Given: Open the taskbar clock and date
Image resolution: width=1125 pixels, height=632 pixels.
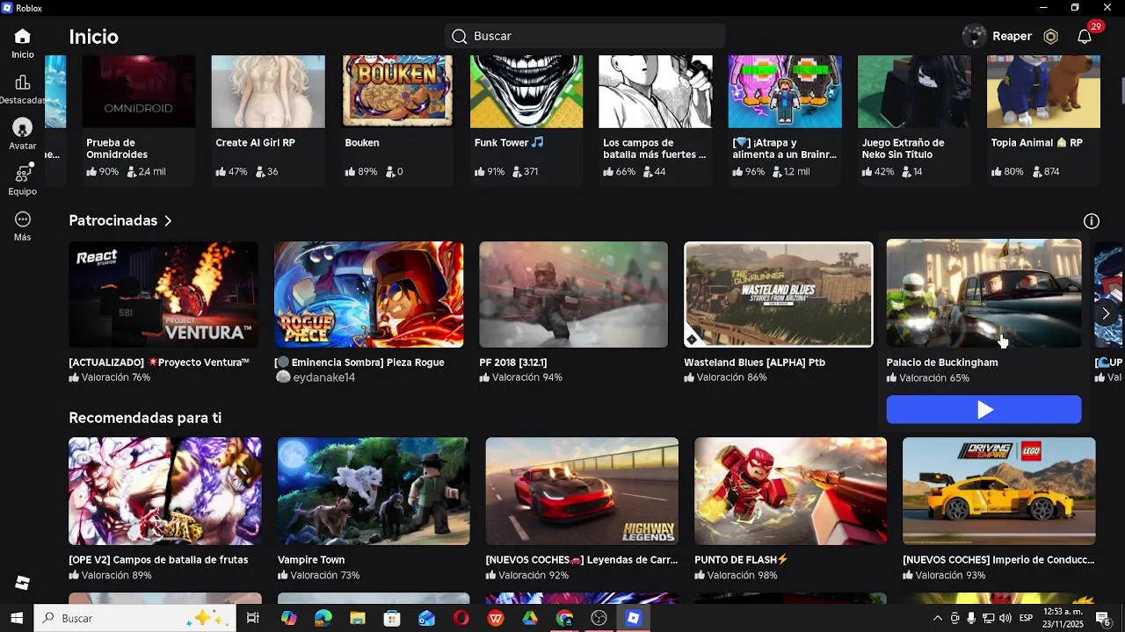Looking at the screenshot, I should pos(1063,618).
